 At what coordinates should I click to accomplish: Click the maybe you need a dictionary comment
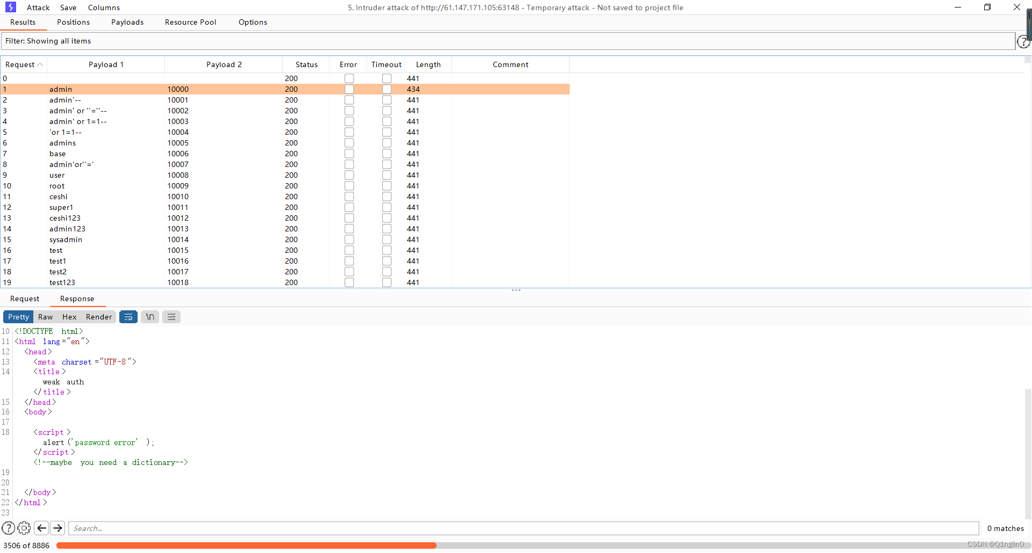[111, 462]
